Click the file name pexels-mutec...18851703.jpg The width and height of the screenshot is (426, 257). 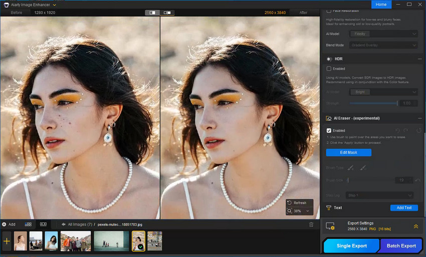pyautogui.click(x=120, y=224)
